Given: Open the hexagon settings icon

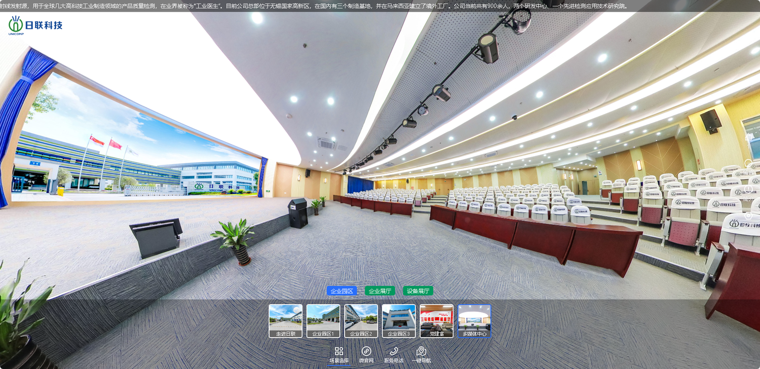Looking at the screenshot, I should (x=748, y=215).
